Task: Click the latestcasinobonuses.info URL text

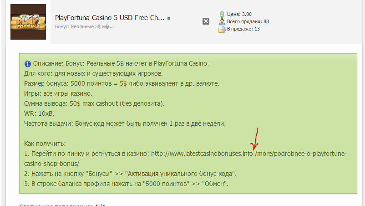Action: pyautogui.click(x=202, y=154)
